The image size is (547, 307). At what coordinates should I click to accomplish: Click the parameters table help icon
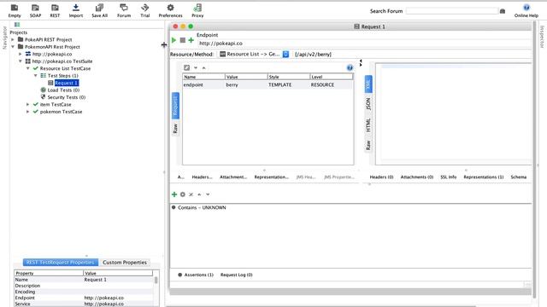350,68
